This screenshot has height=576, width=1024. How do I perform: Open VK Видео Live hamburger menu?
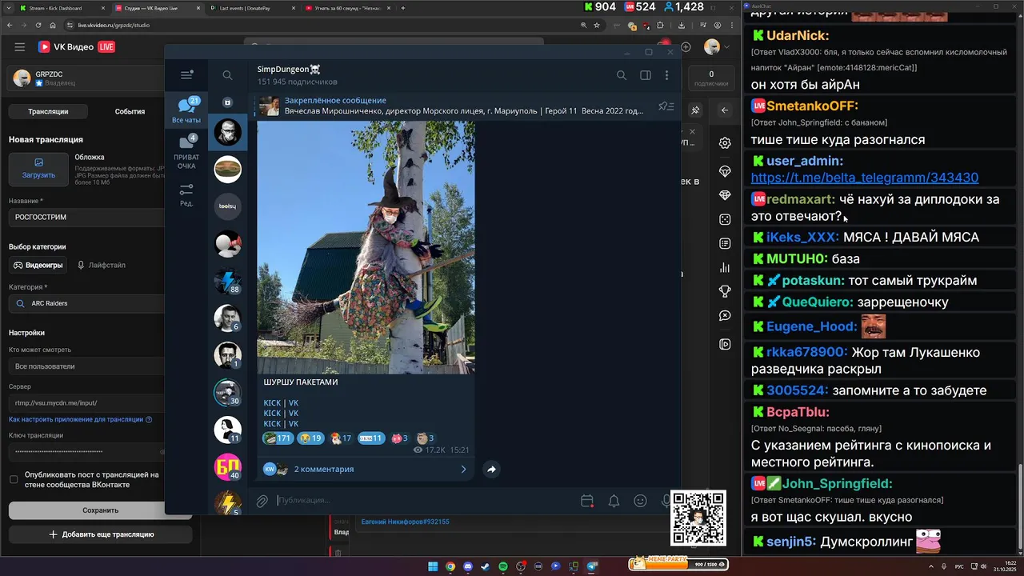[20, 47]
